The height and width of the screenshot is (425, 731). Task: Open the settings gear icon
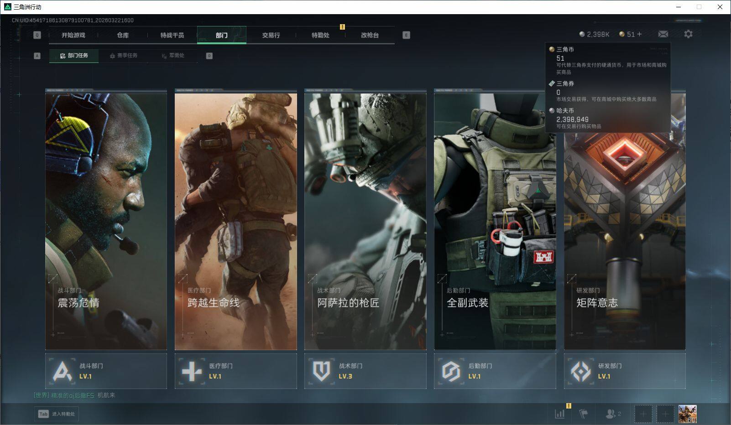tap(688, 34)
